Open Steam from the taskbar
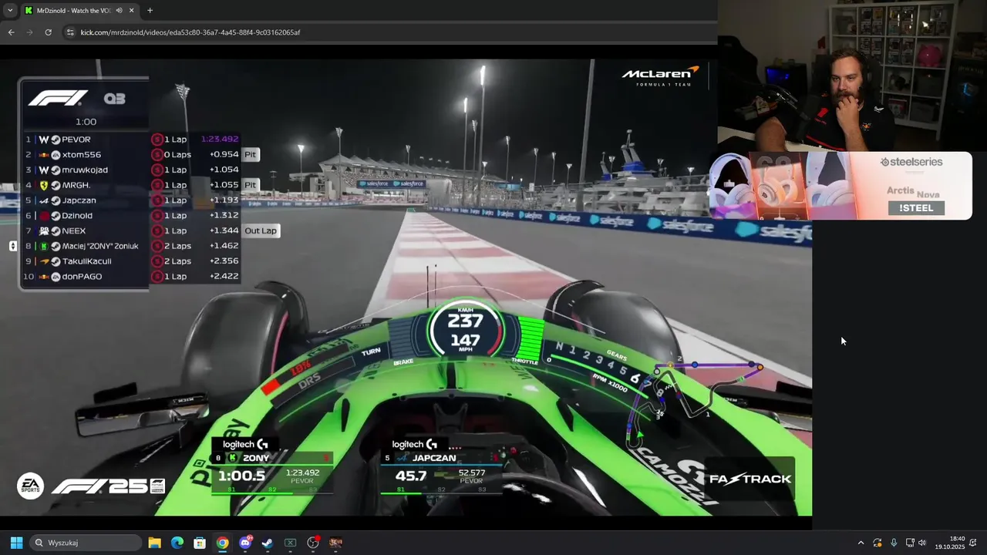Viewport: 987px width, 555px height. (x=268, y=543)
